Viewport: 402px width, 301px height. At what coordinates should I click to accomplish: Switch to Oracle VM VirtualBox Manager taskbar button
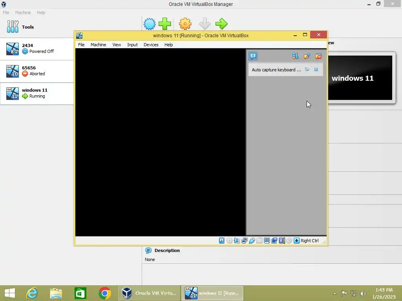point(149,293)
